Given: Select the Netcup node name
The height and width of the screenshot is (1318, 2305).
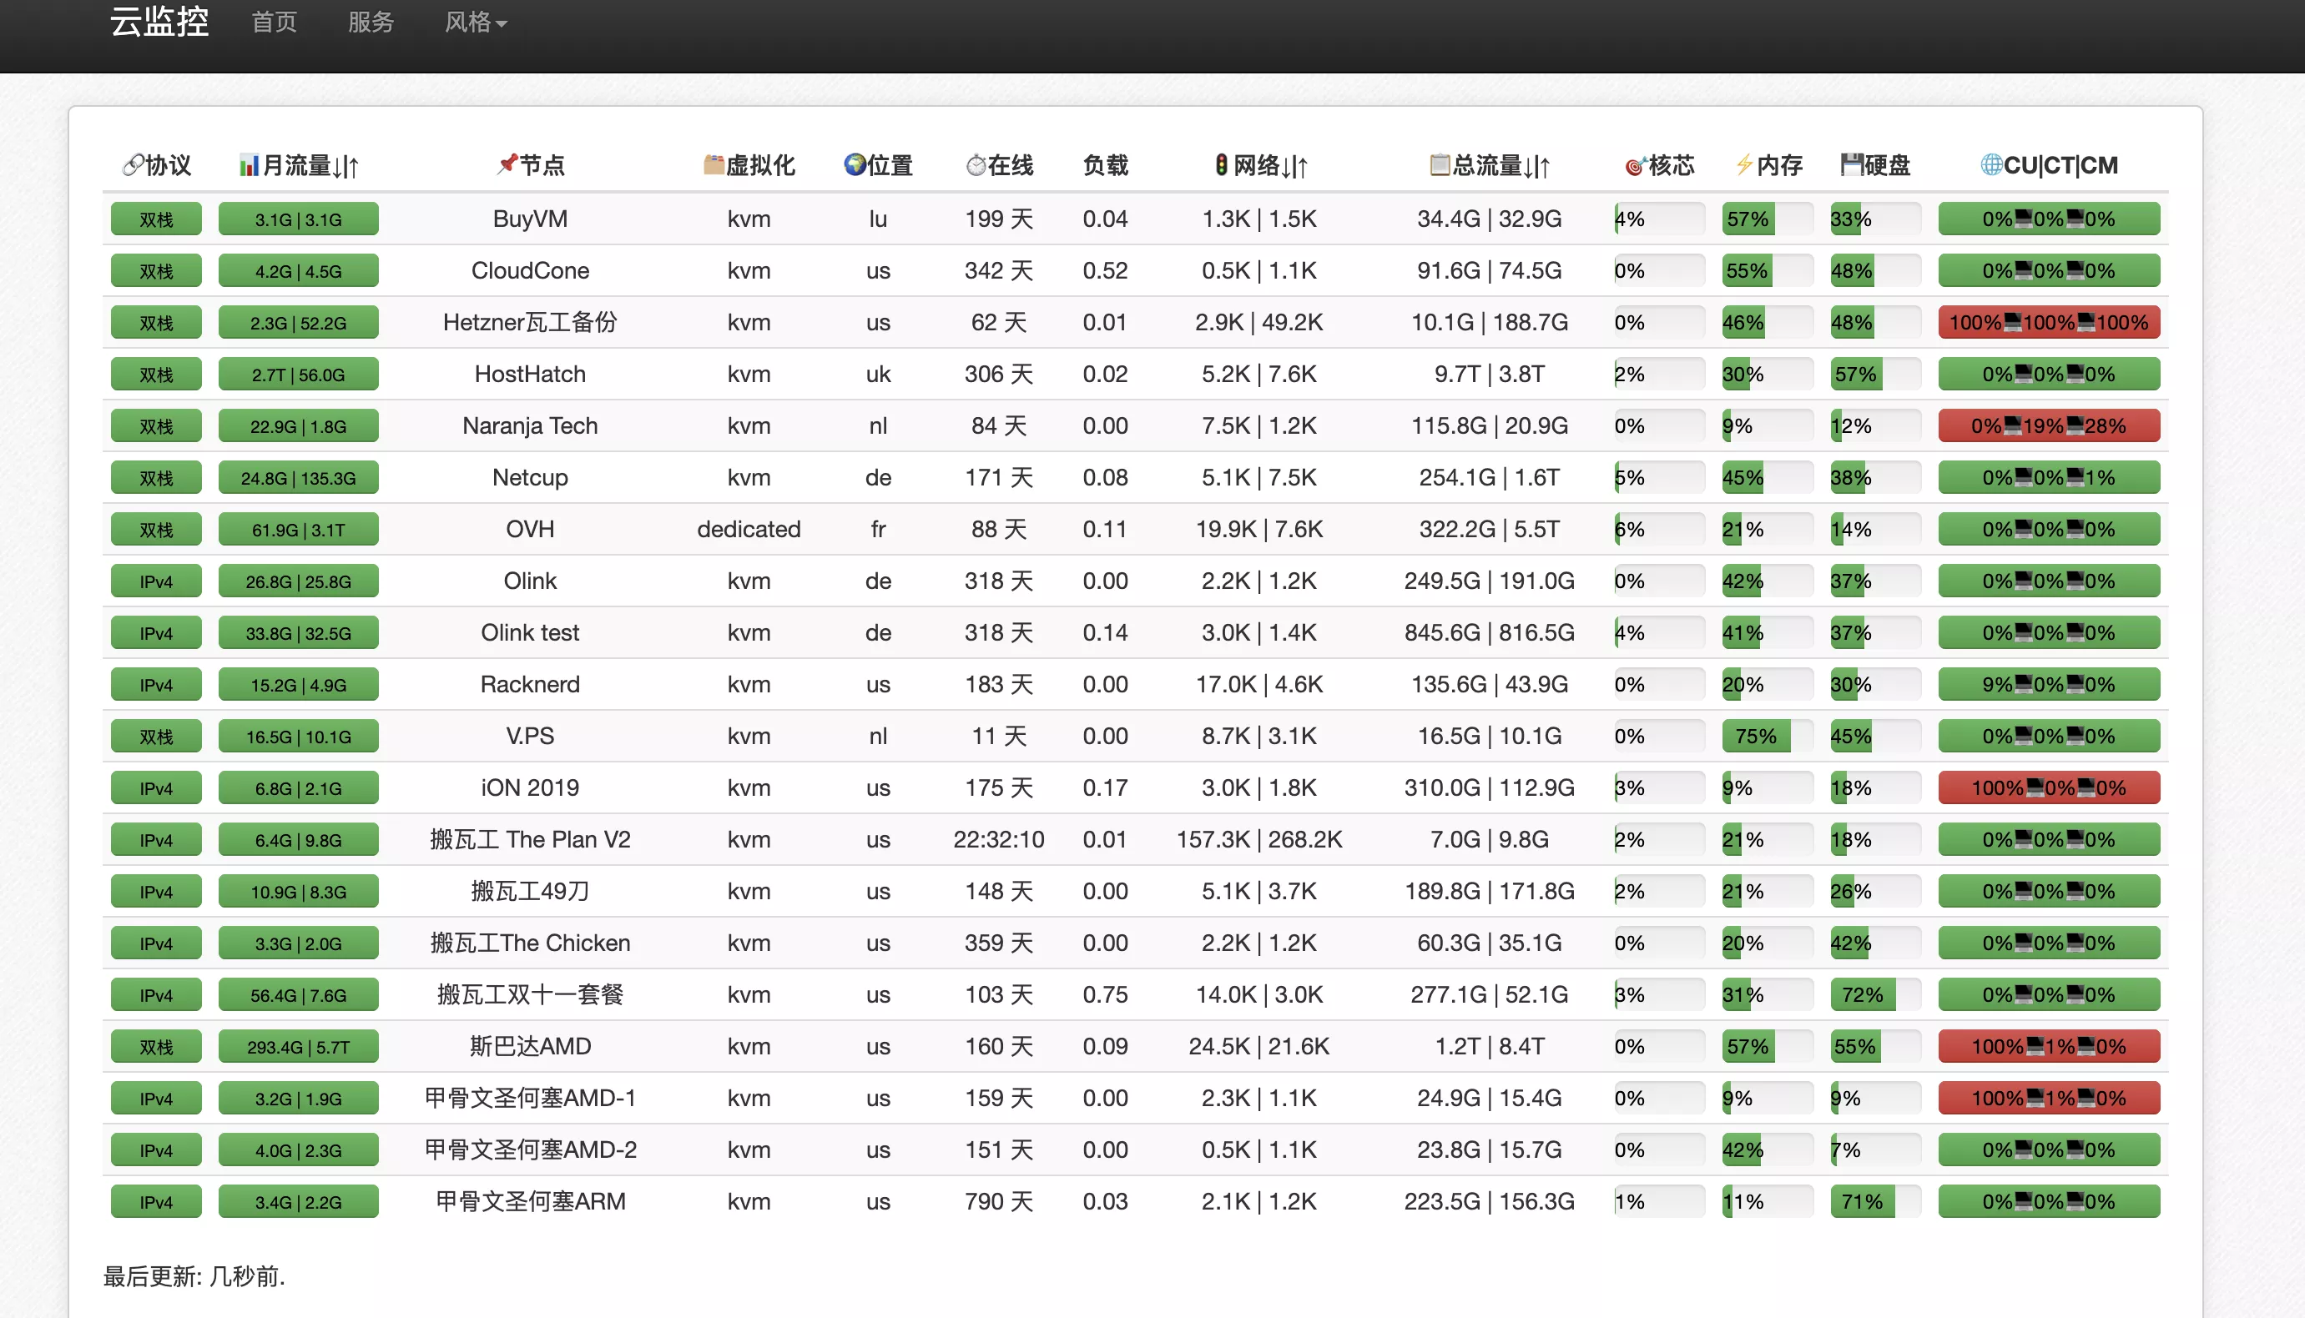Looking at the screenshot, I should point(530,478).
